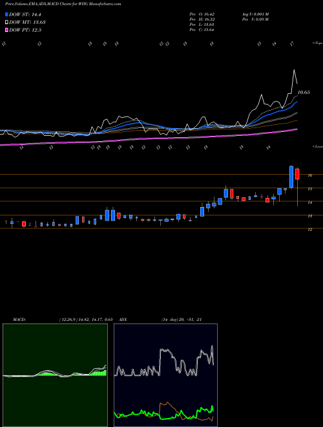This screenshot has width=323, height=427.
Task: Click the white price-line peak above 10.65
Action: [x=294, y=71]
